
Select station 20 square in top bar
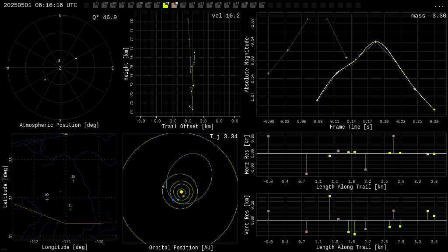pyautogui.click(x=262, y=5)
